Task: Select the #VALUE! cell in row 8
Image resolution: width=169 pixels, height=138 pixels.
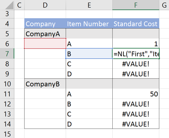Action: coord(136,64)
